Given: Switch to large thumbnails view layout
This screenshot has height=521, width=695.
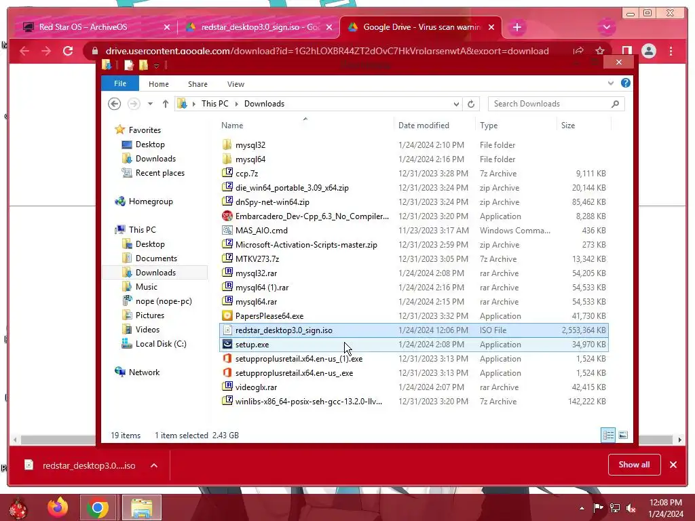Looking at the screenshot, I should 623,435.
